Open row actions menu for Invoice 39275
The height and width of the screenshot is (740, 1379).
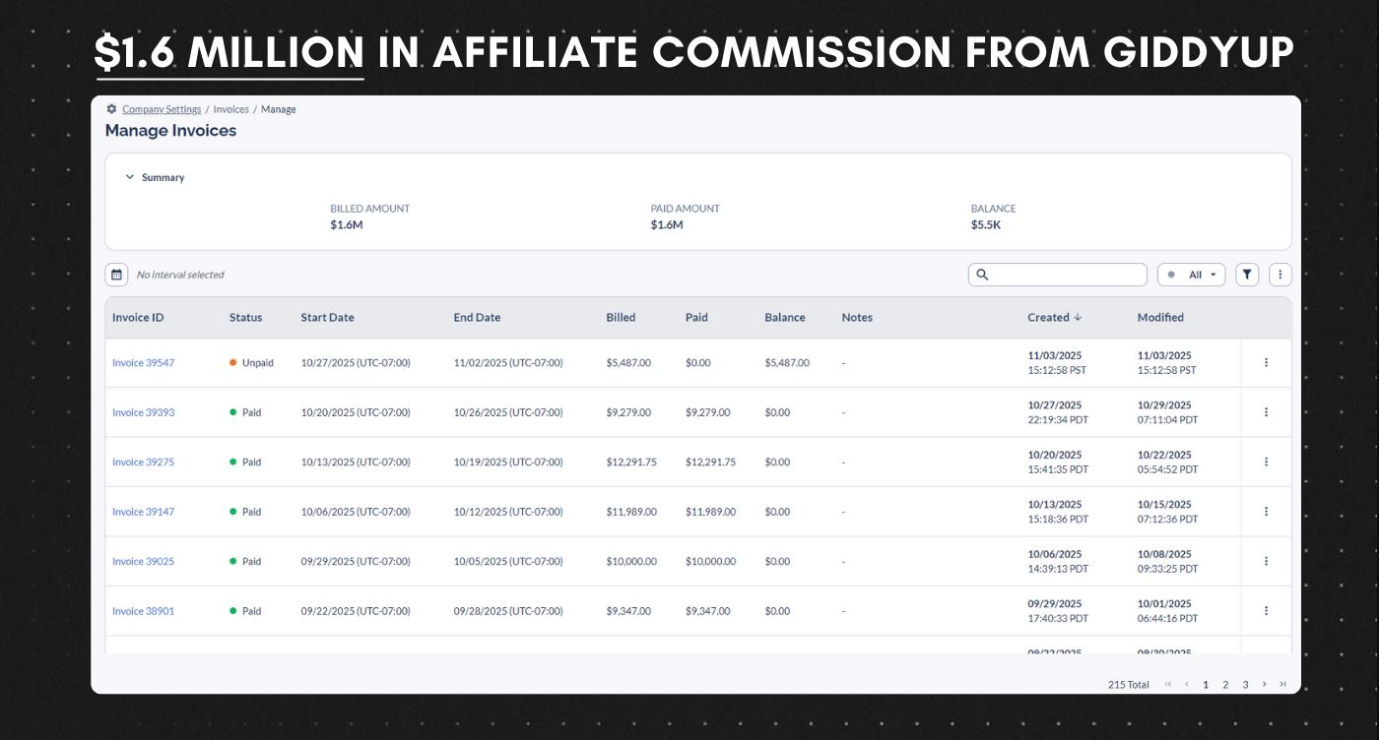[1266, 462]
